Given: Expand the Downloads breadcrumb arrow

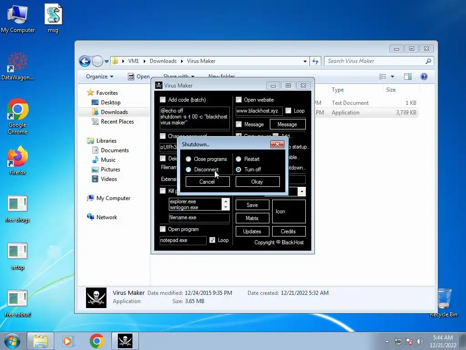Looking at the screenshot, I should click(182, 61).
